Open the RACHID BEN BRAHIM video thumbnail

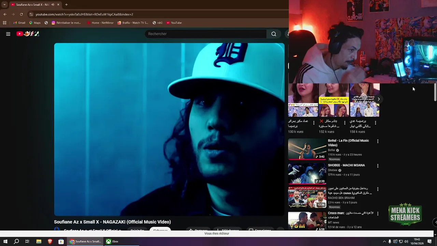pos(307,197)
